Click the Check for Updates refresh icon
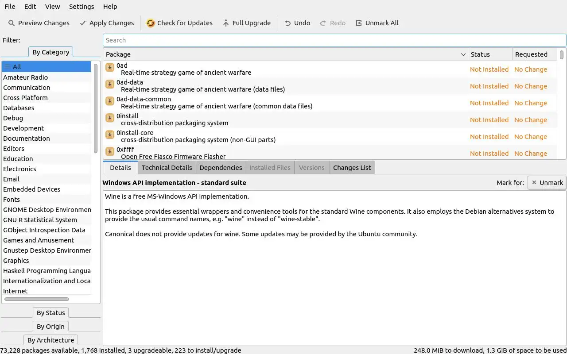Screen dimensions: 567x354 click(151, 23)
